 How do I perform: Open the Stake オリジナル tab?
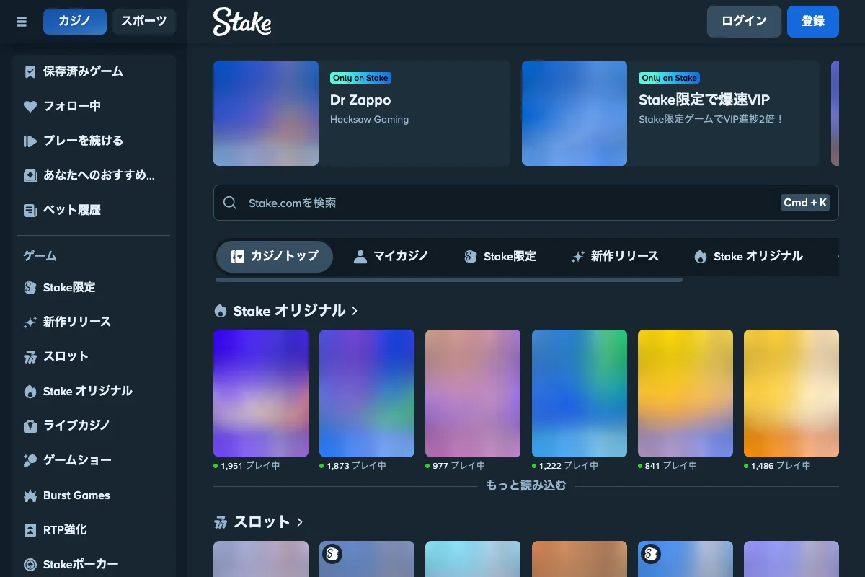click(748, 256)
